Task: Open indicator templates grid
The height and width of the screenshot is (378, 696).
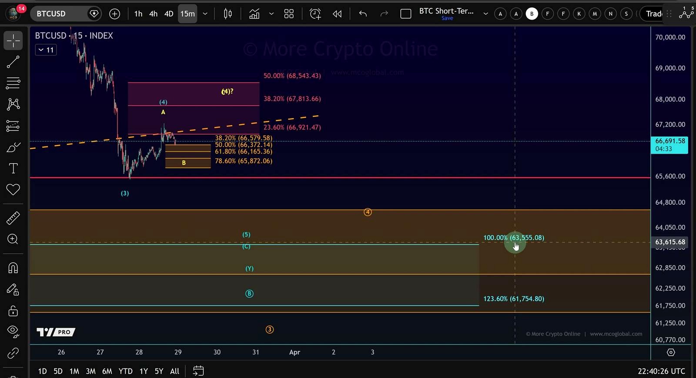Action: coord(289,14)
